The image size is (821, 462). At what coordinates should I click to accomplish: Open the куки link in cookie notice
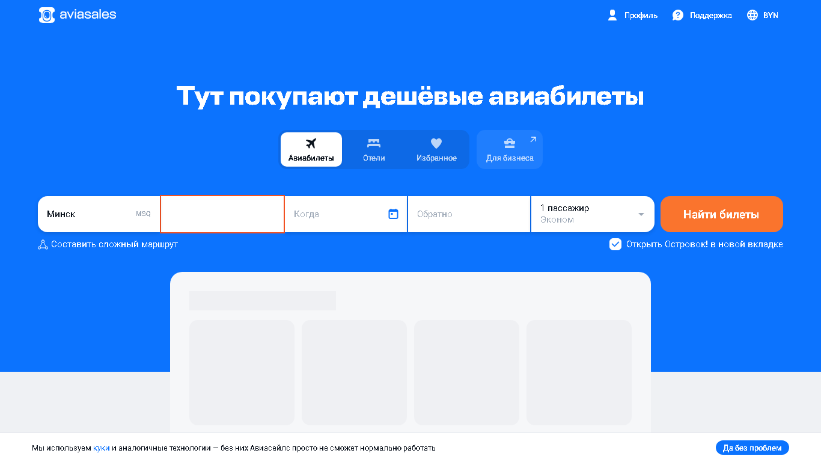click(x=102, y=448)
